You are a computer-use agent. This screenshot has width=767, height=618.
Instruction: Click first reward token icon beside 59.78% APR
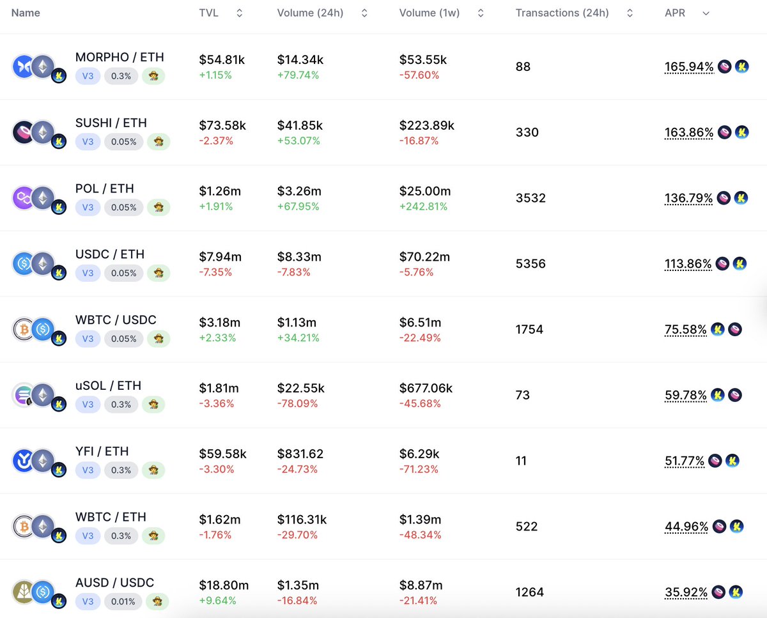click(x=718, y=395)
